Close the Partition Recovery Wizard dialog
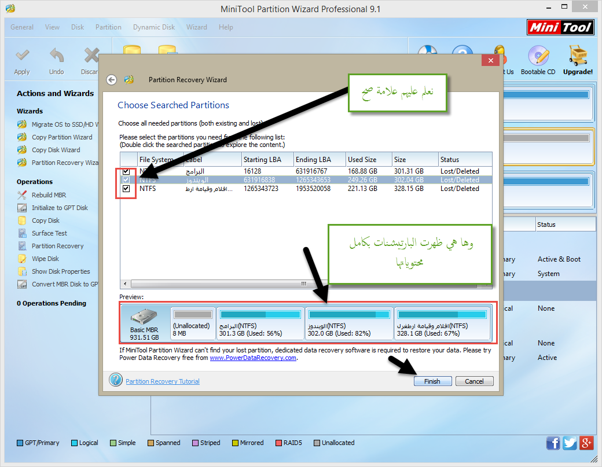This screenshot has height=467, width=602. click(490, 60)
